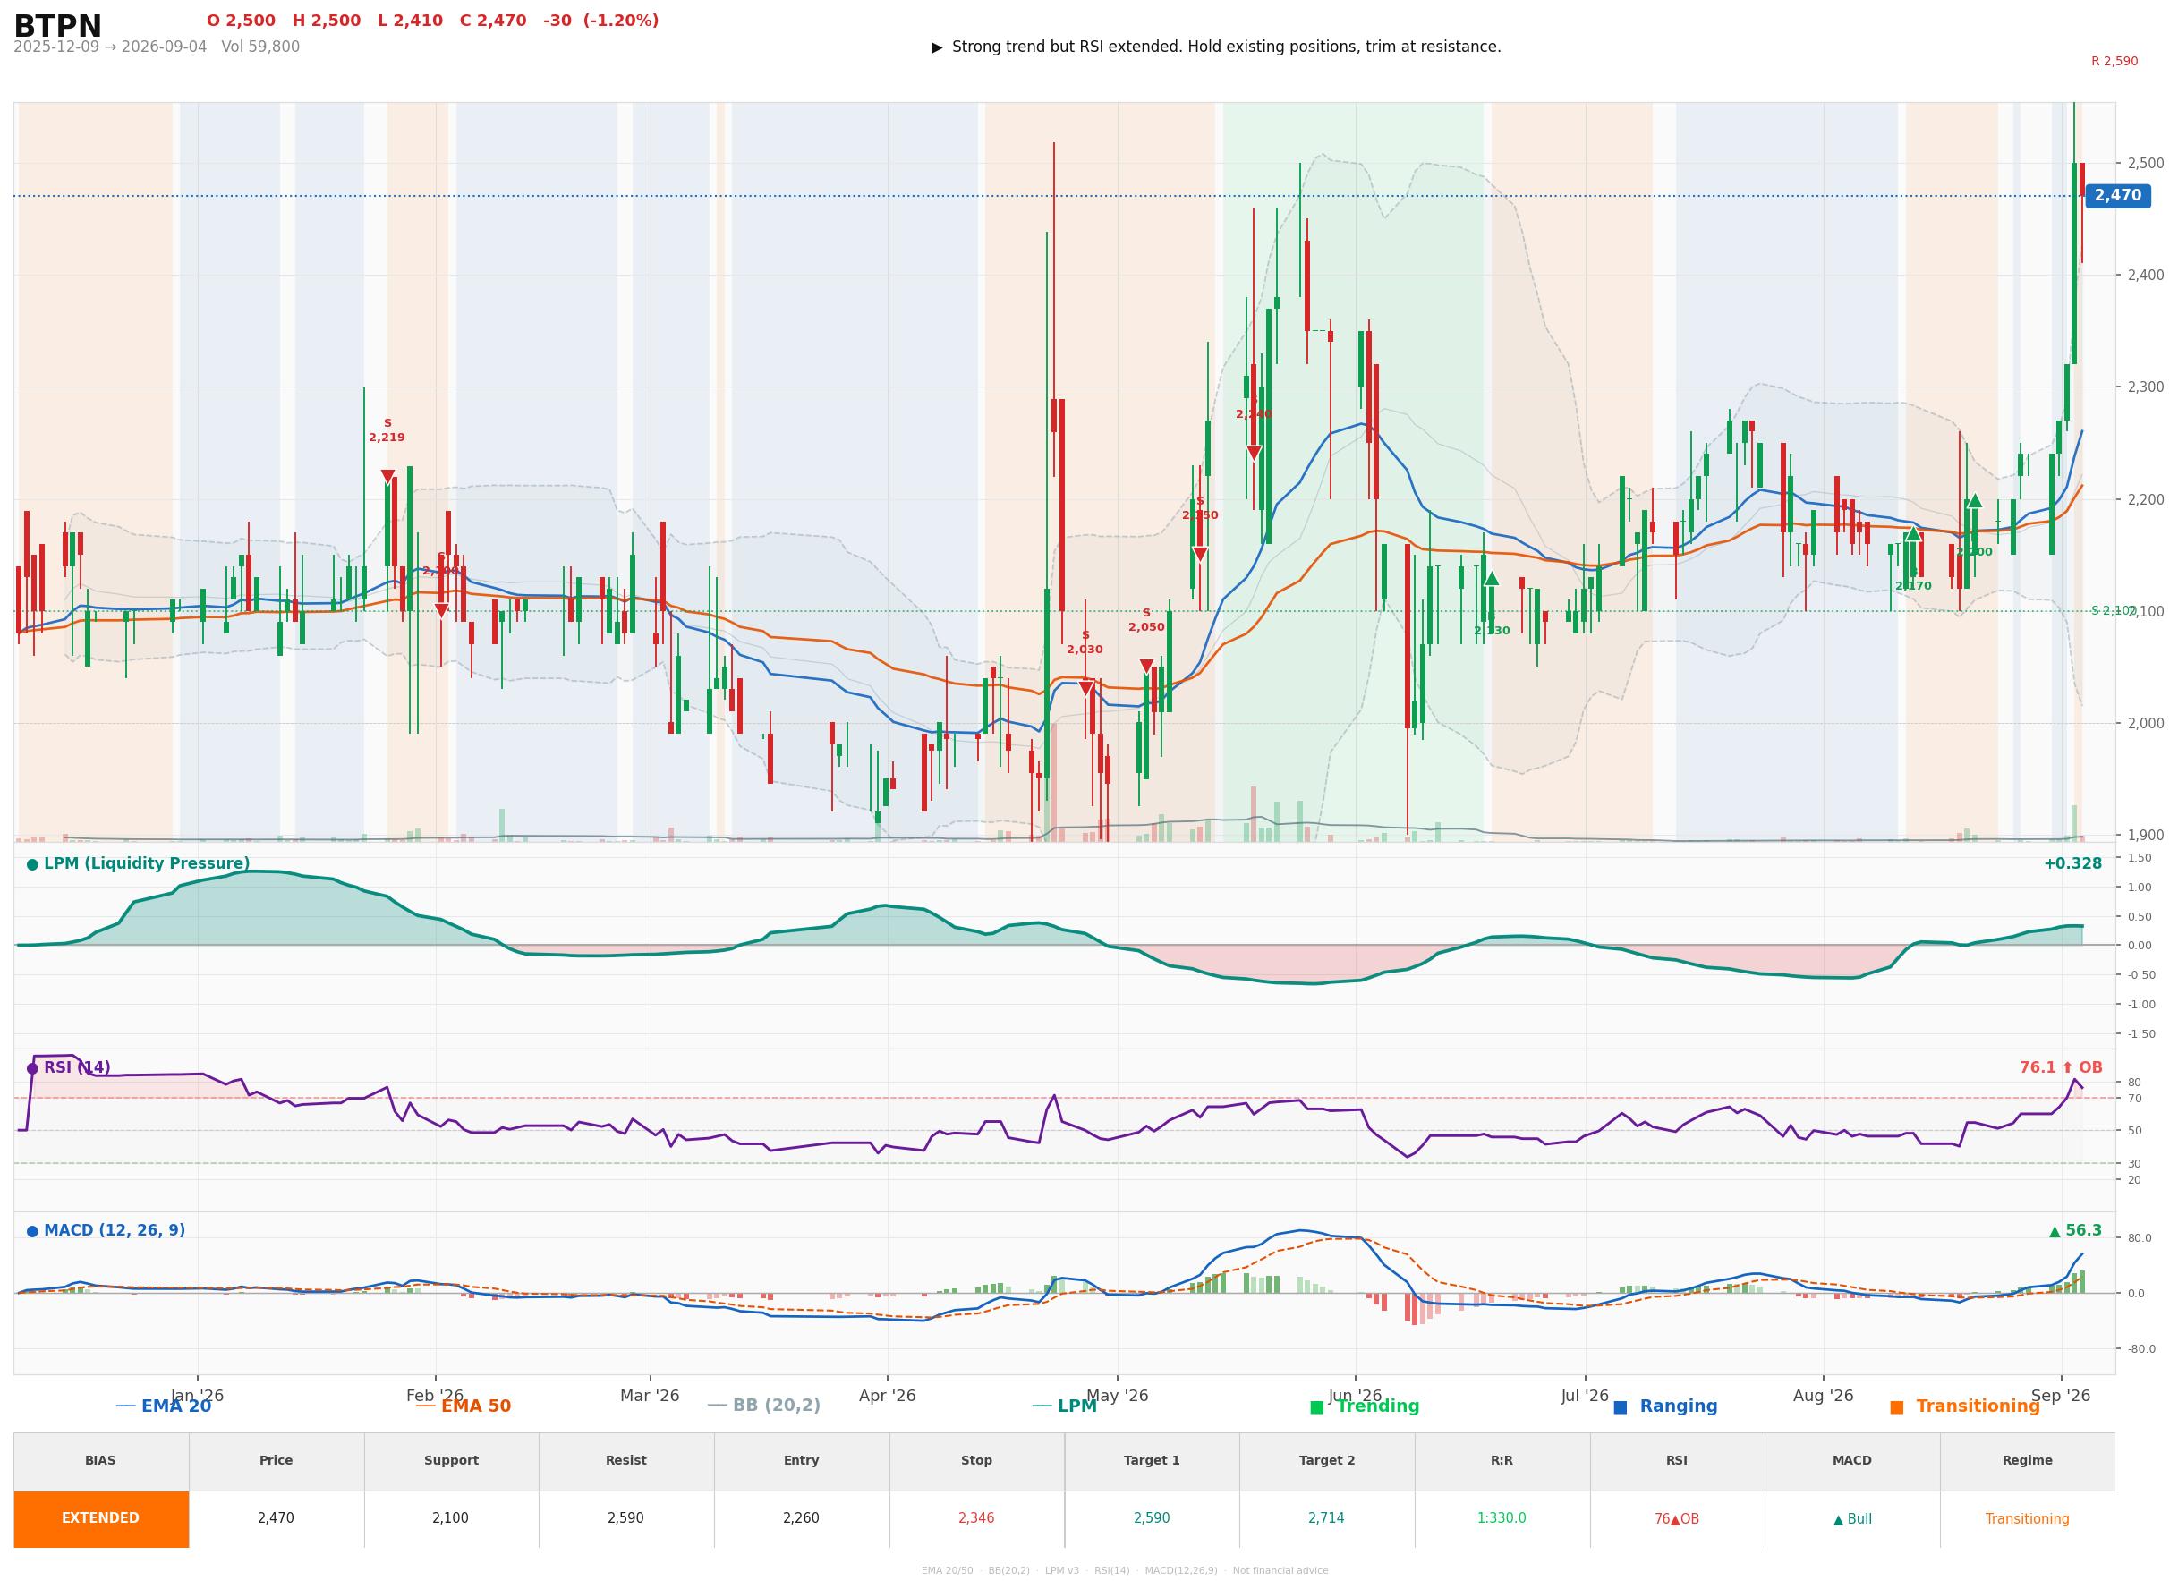Click the red sell triangle below S 2,030
2178x1589 pixels.
[x=1085, y=688]
